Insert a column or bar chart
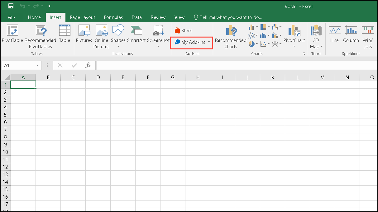 (x=251, y=27)
